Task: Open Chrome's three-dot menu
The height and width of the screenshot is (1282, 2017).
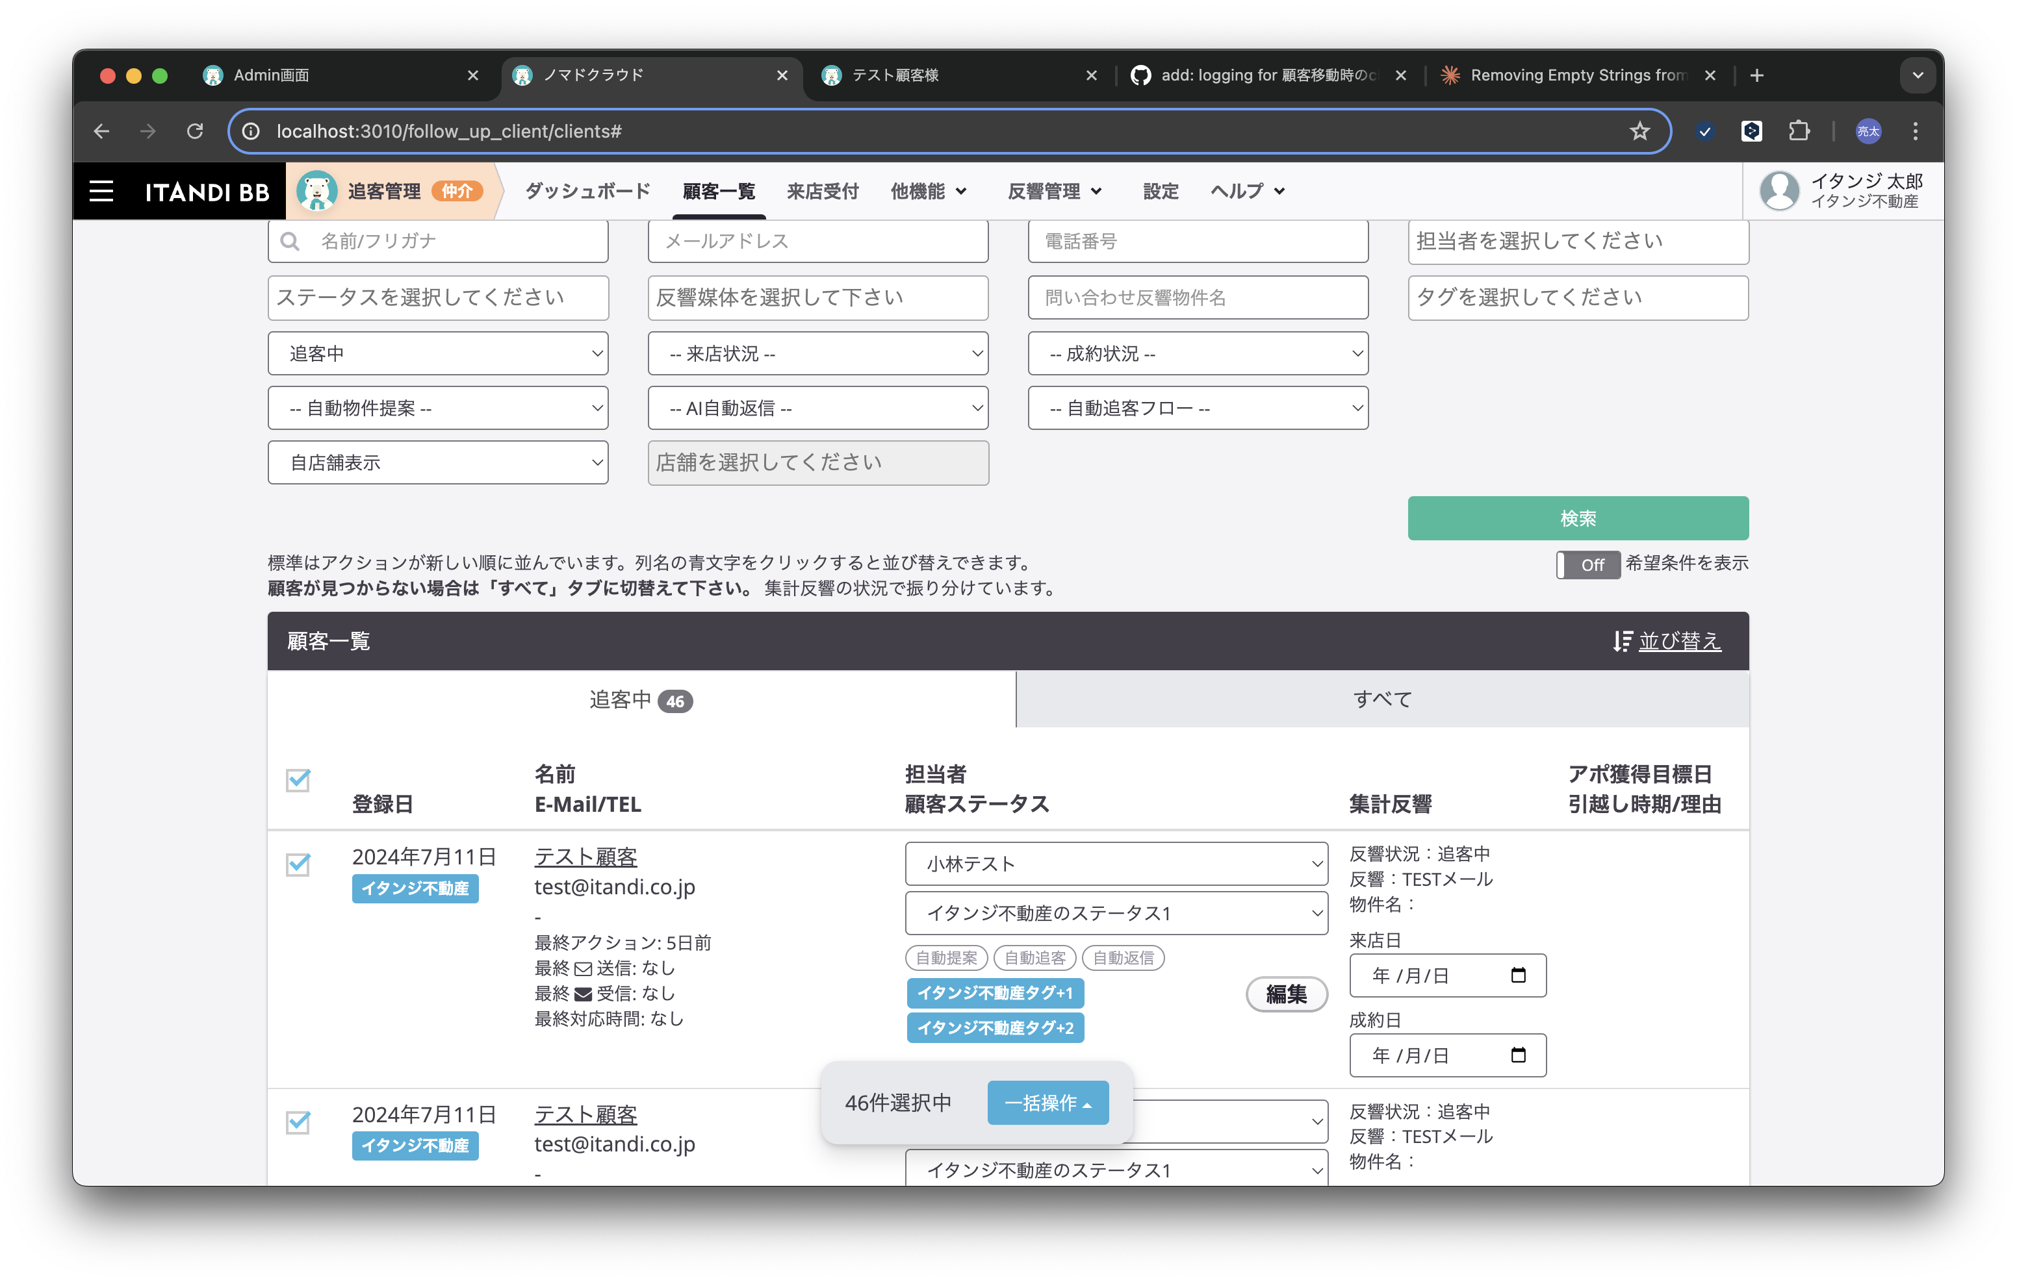Action: 1915,131
